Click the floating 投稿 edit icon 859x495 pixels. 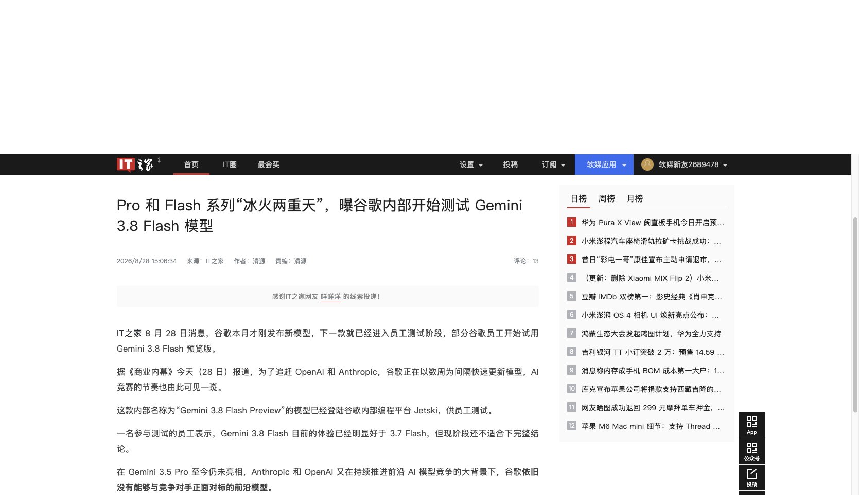[x=752, y=478]
